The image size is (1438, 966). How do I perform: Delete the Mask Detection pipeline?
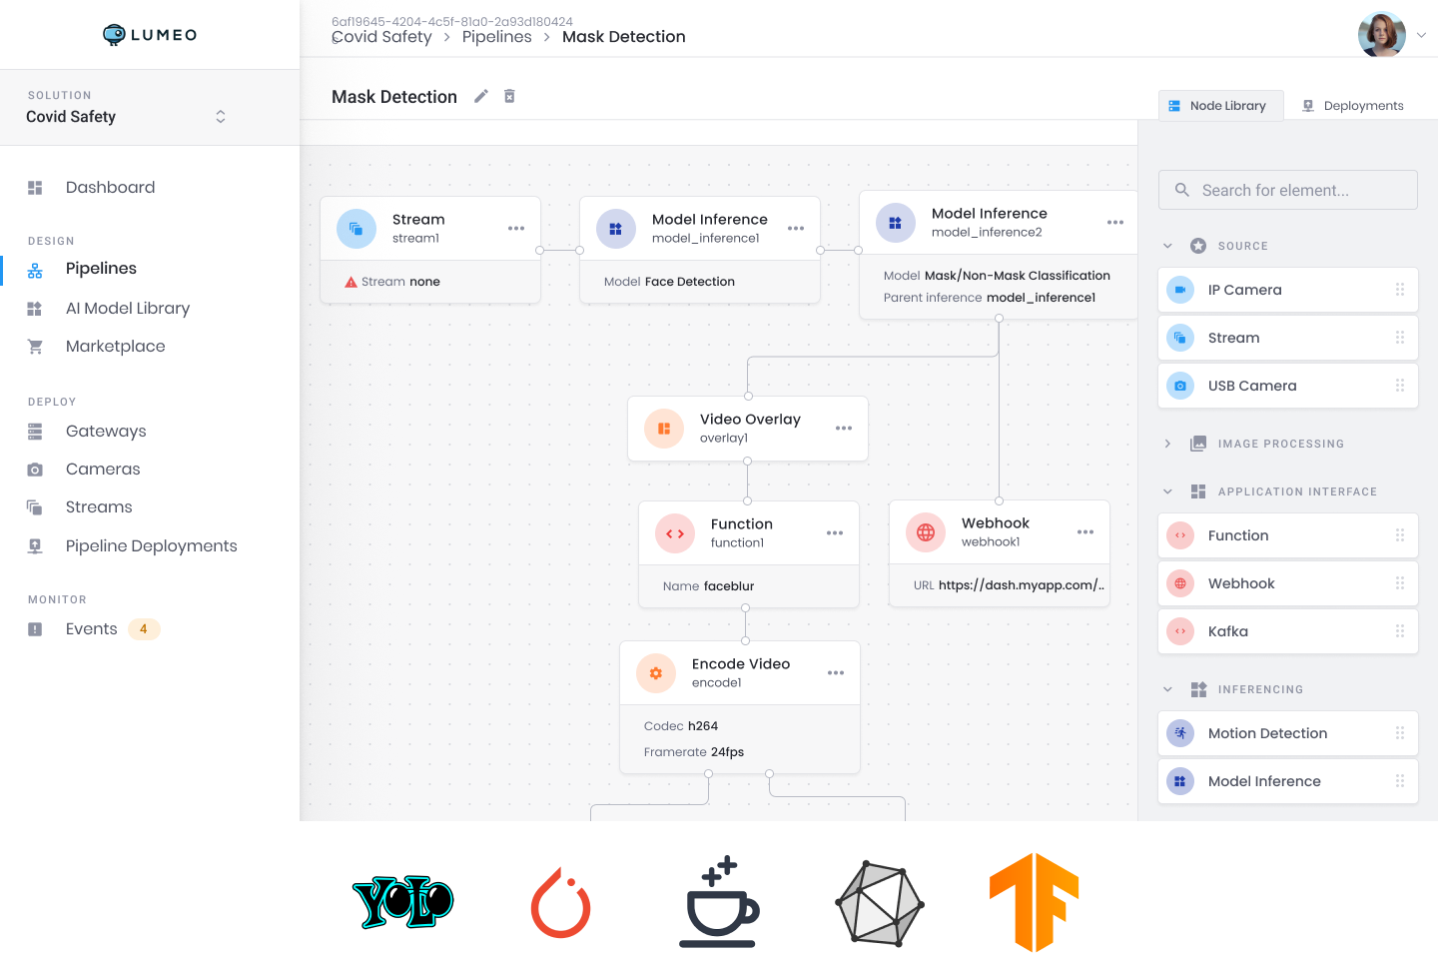[509, 96]
